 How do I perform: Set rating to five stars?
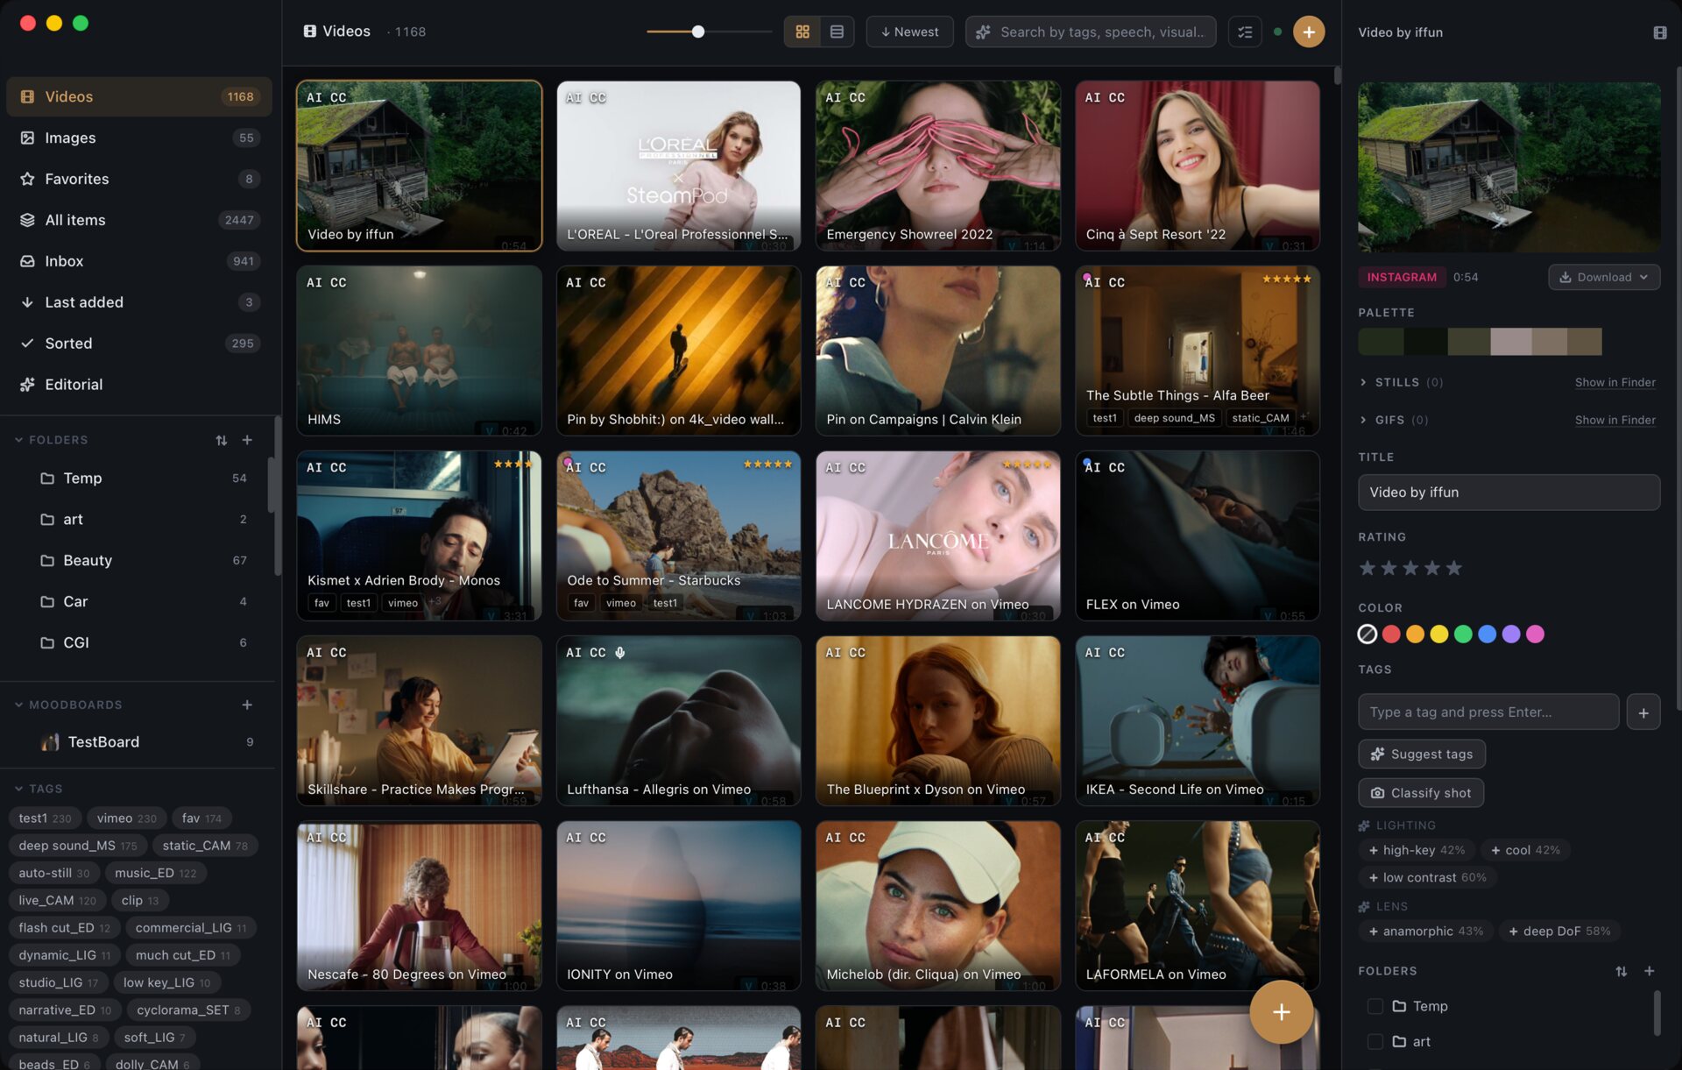(1454, 568)
